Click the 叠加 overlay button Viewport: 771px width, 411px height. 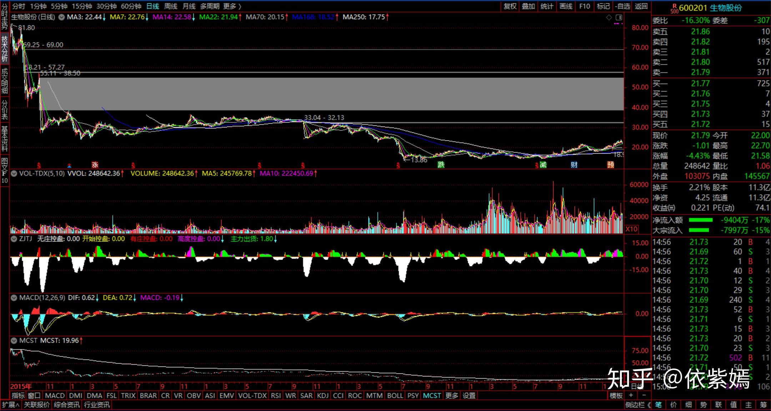(x=528, y=6)
